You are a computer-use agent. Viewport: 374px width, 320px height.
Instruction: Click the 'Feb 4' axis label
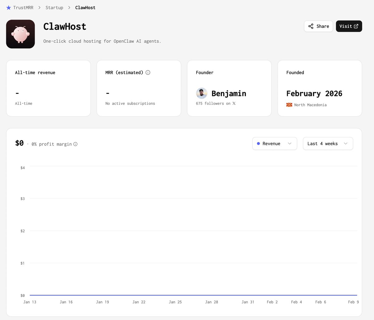(296, 302)
